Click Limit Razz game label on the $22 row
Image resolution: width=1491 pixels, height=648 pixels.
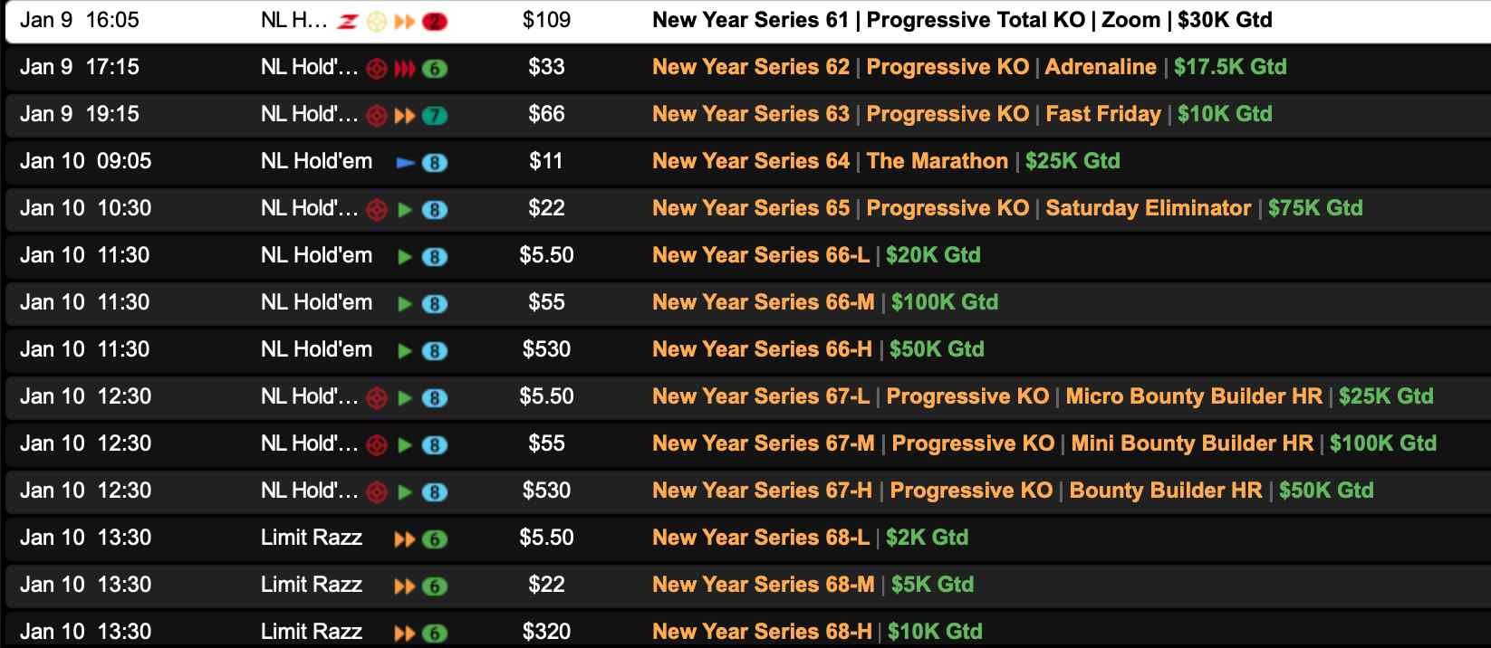(x=312, y=585)
